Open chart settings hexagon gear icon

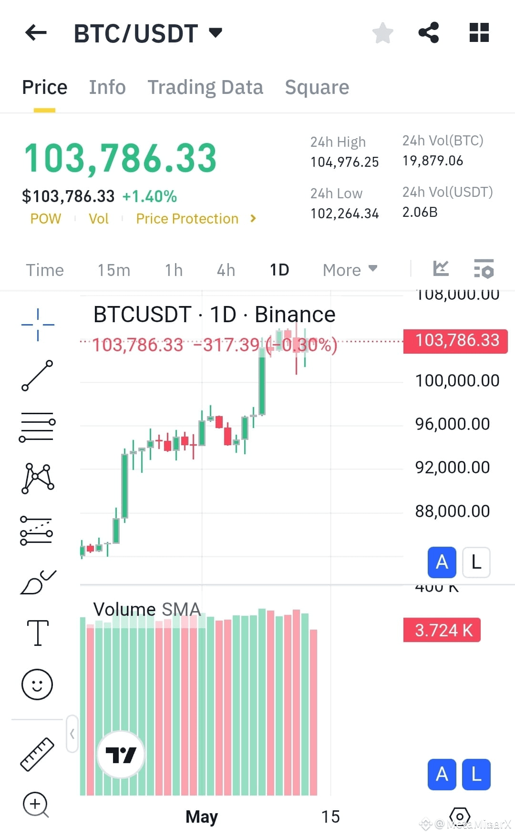pos(460,817)
